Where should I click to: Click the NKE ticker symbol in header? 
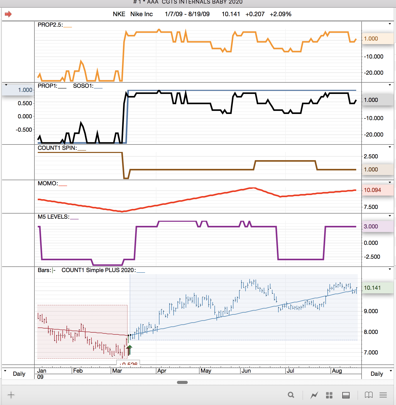pyautogui.click(x=119, y=14)
